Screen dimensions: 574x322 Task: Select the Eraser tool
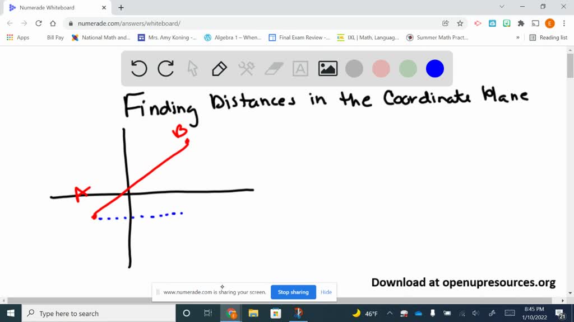coord(274,68)
